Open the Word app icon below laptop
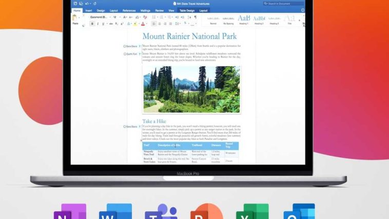The image size is (389, 219). 115,212
